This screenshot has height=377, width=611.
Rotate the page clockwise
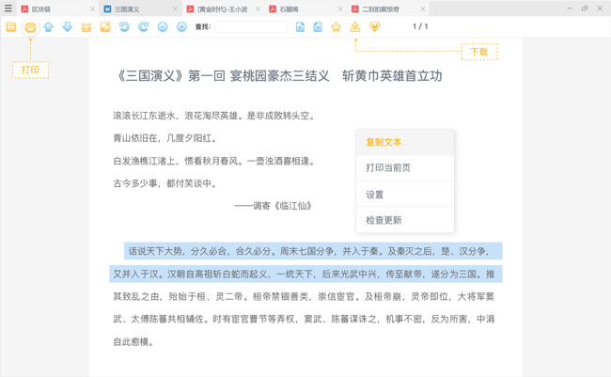pos(143,27)
